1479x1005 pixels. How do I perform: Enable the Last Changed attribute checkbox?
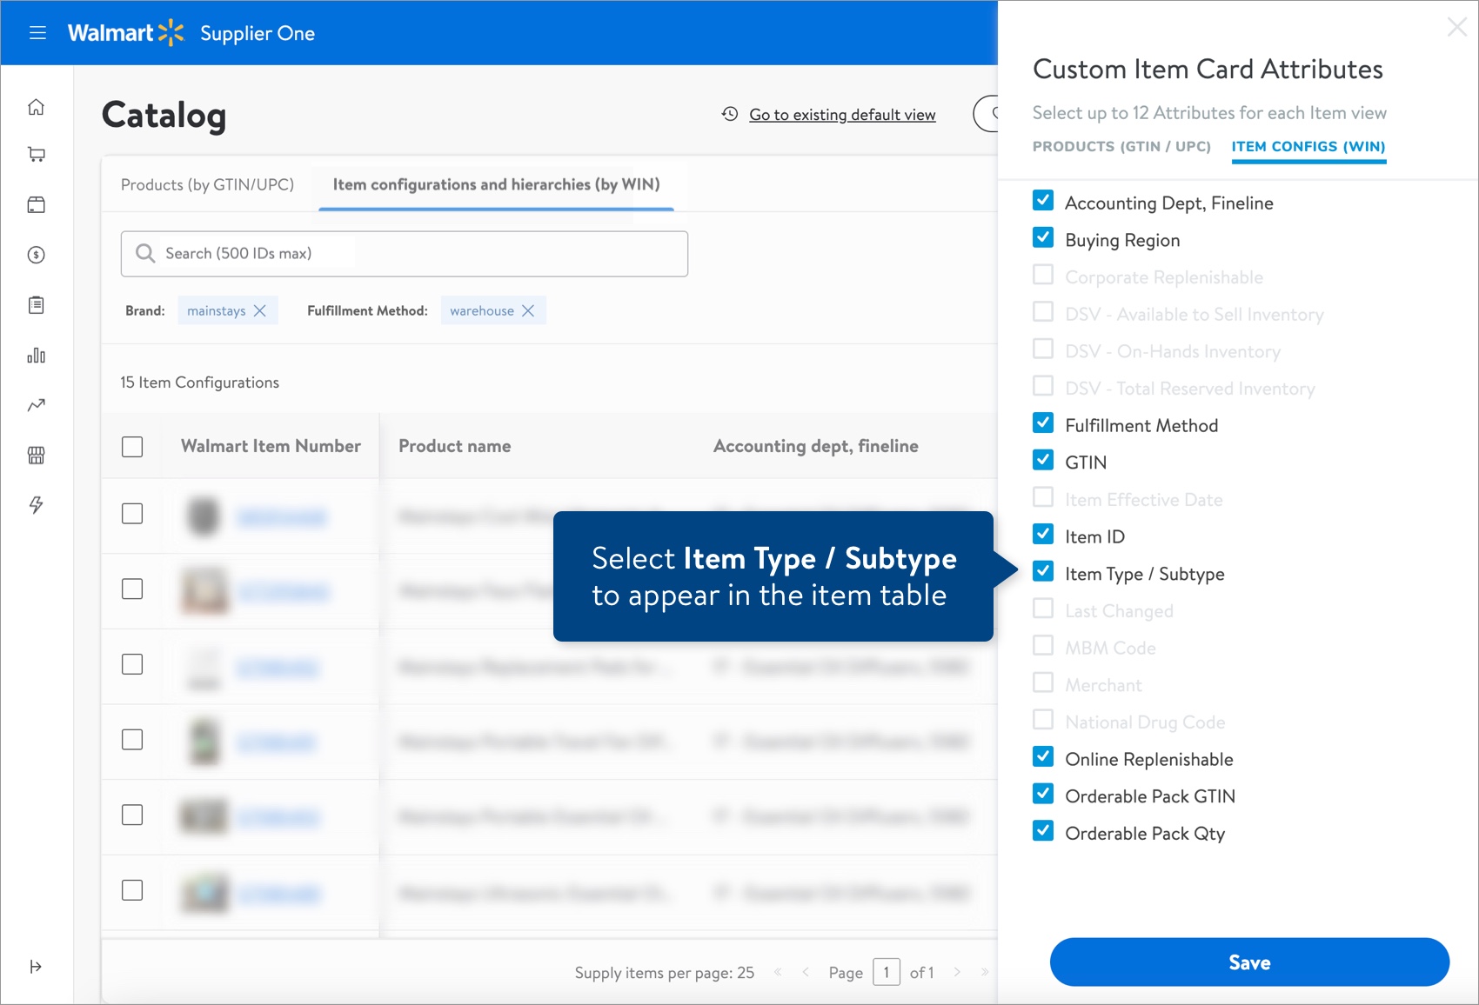point(1042,609)
